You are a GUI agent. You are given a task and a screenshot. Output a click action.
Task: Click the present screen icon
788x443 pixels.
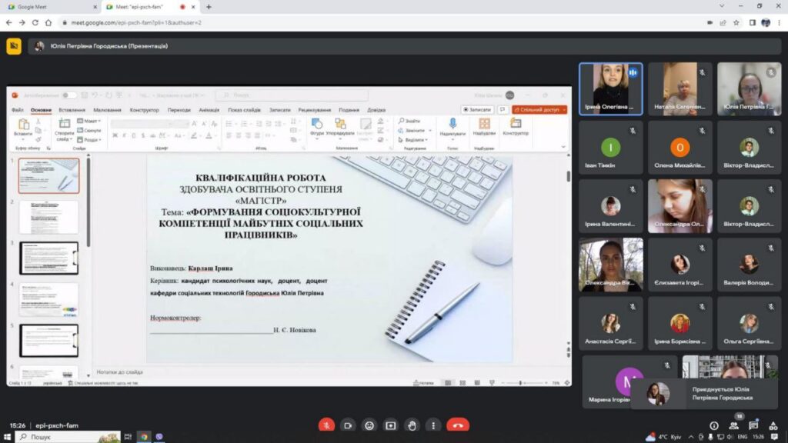point(390,425)
